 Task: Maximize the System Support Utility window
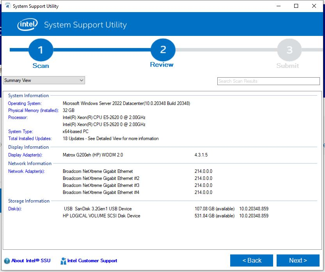click(296, 6)
